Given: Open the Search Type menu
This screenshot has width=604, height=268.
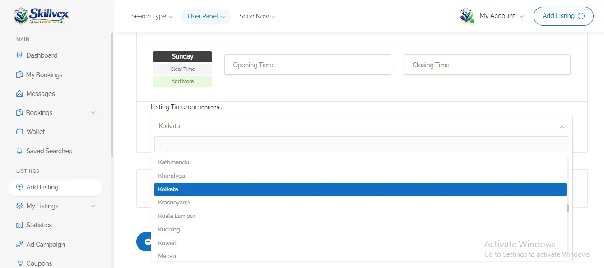Looking at the screenshot, I should click(152, 16).
